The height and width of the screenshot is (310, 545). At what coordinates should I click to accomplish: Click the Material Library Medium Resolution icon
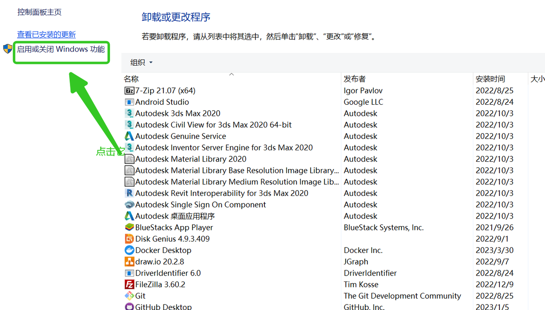pyautogui.click(x=129, y=182)
